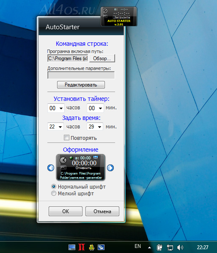
Task: Click the EN language indicator
Action: pos(137,246)
